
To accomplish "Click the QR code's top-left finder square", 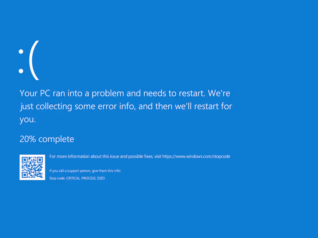I will [x=25, y=160].
